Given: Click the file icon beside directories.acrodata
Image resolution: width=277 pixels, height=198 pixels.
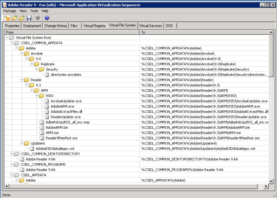Looking at the screenshot, I should point(47,75).
